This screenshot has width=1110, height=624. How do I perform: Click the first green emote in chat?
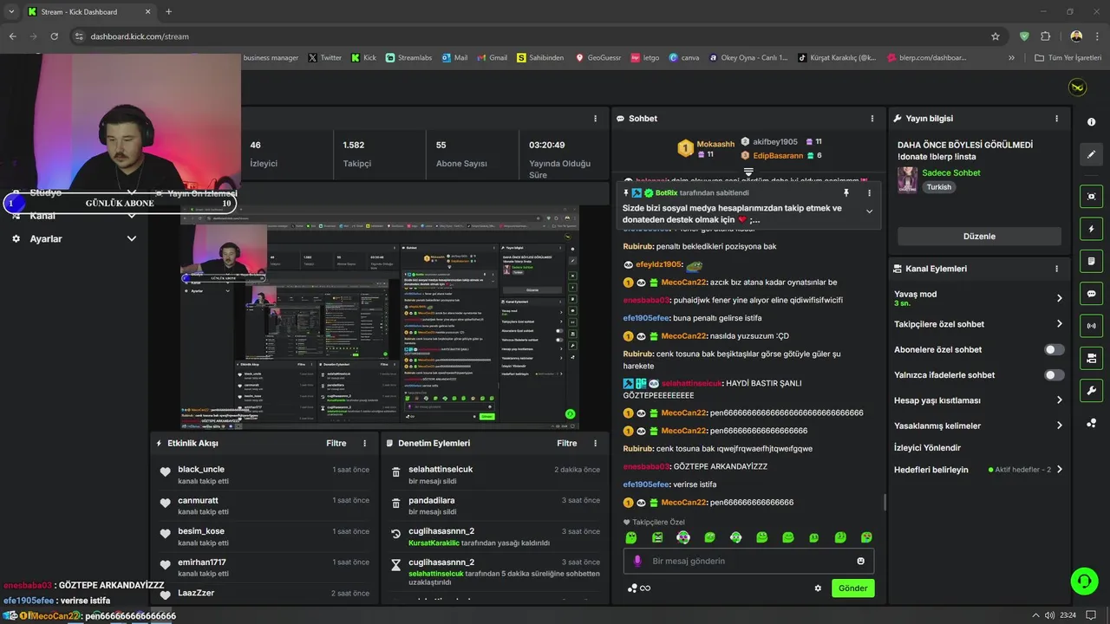(631, 537)
